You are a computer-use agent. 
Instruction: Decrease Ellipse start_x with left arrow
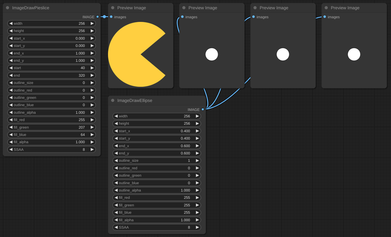click(116, 131)
